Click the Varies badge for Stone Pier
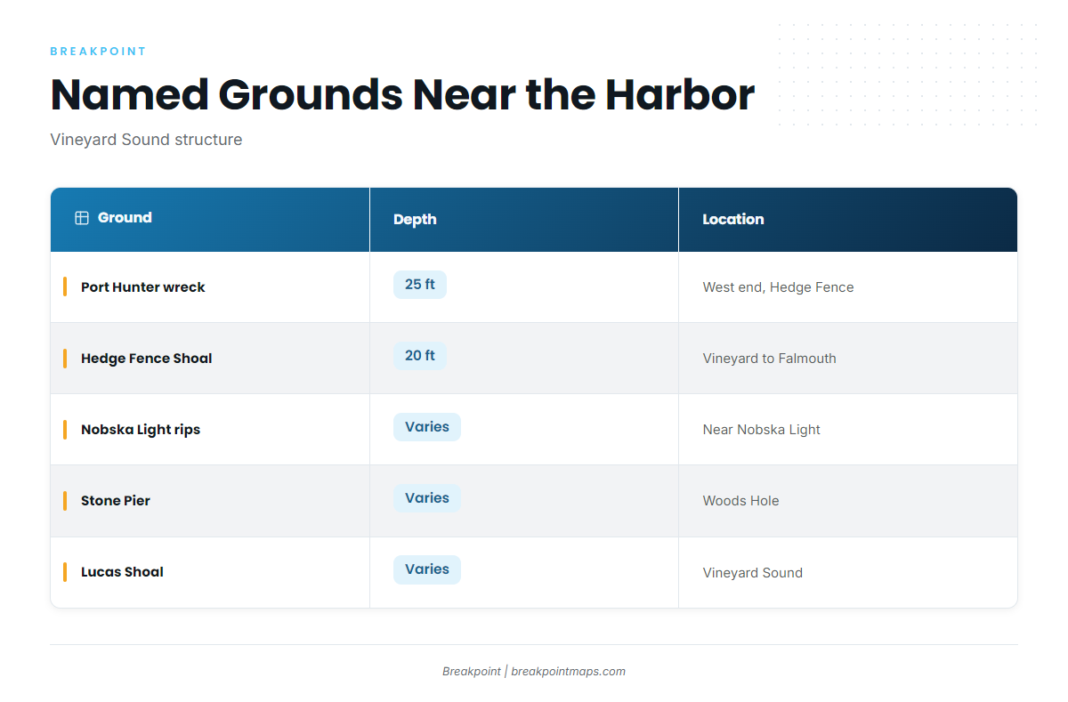 [x=427, y=498]
